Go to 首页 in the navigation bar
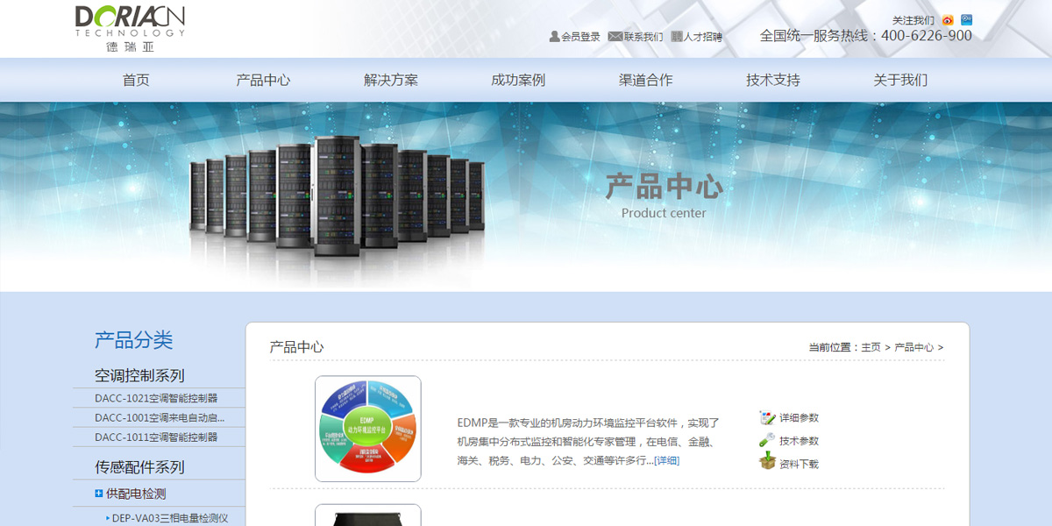This screenshot has width=1052, height=526. 136,80
